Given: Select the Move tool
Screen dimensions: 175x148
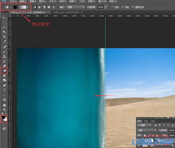Looking at the screenshot, I should (4, 18).
